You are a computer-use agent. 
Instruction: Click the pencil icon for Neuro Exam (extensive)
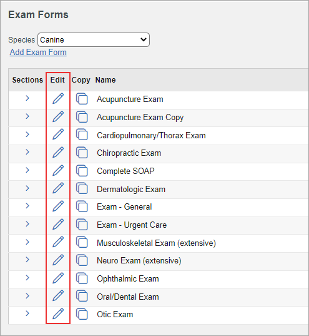point(58,260)
